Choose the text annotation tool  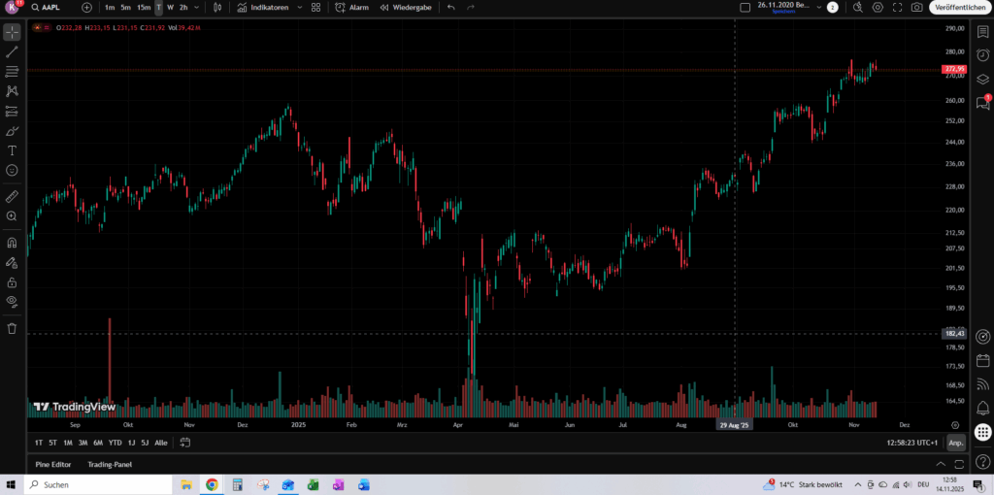click(x=12, y=150)
